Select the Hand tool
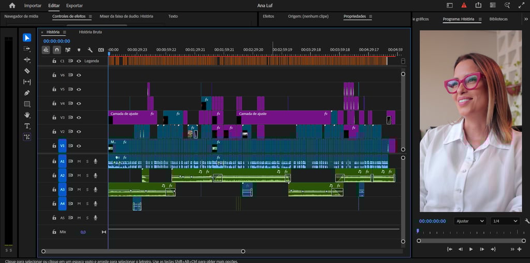Image resolution: width=530 pixels, height=263 pixels. point(27,115)
